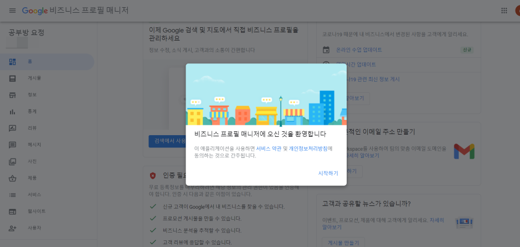The width and height of the screenshot is (520, 247).
Task: Open 제품 shopping basket icon in sidebar
Action: pos(13,178)
